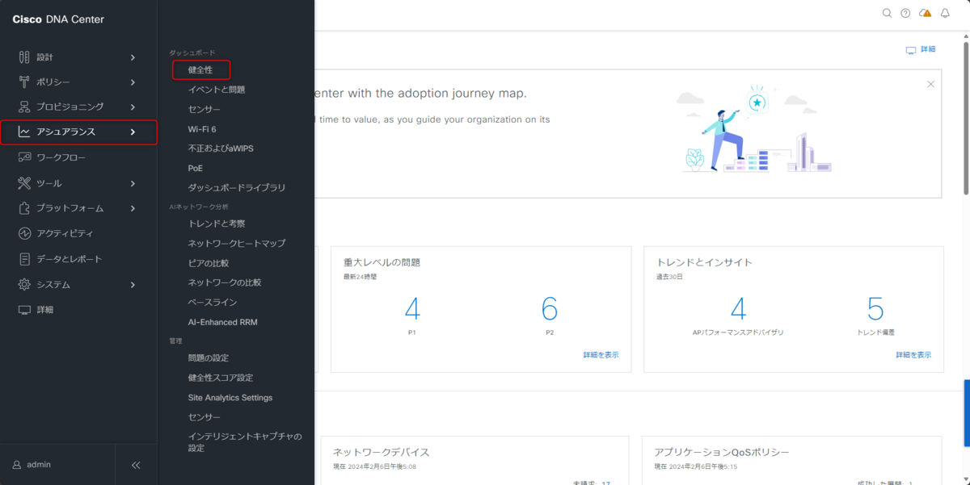The height and width of the screenshot is (485, 970).
Task: Select ピアの比較 submenu item
Action: pyautogui.click(x=209, y=263)
